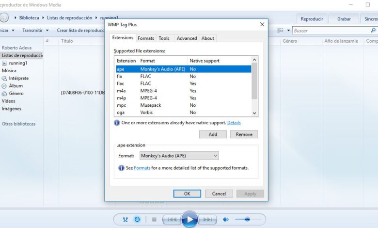Select the m4a extension row
This screenshot has width=378, height=228.
[x=183, y=91]
